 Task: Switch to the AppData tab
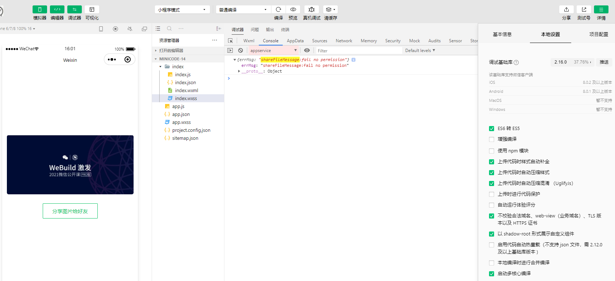coord(295,41)
